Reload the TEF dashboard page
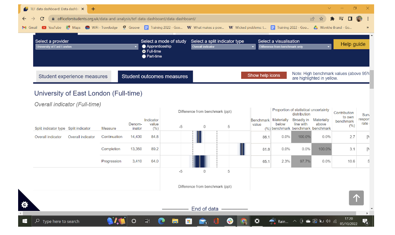 pyautogui.click(x=42, y=19)
